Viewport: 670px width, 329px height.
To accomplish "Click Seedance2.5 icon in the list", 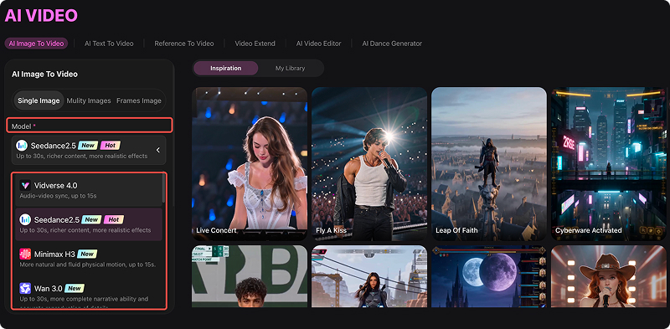I will pos(25,219).
